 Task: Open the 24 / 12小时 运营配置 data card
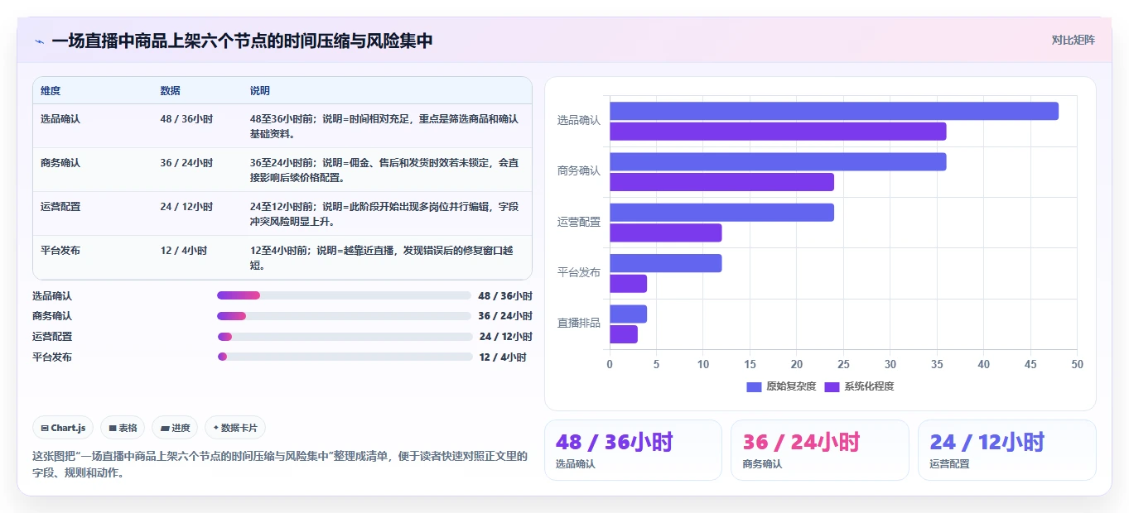[1007, 450]
